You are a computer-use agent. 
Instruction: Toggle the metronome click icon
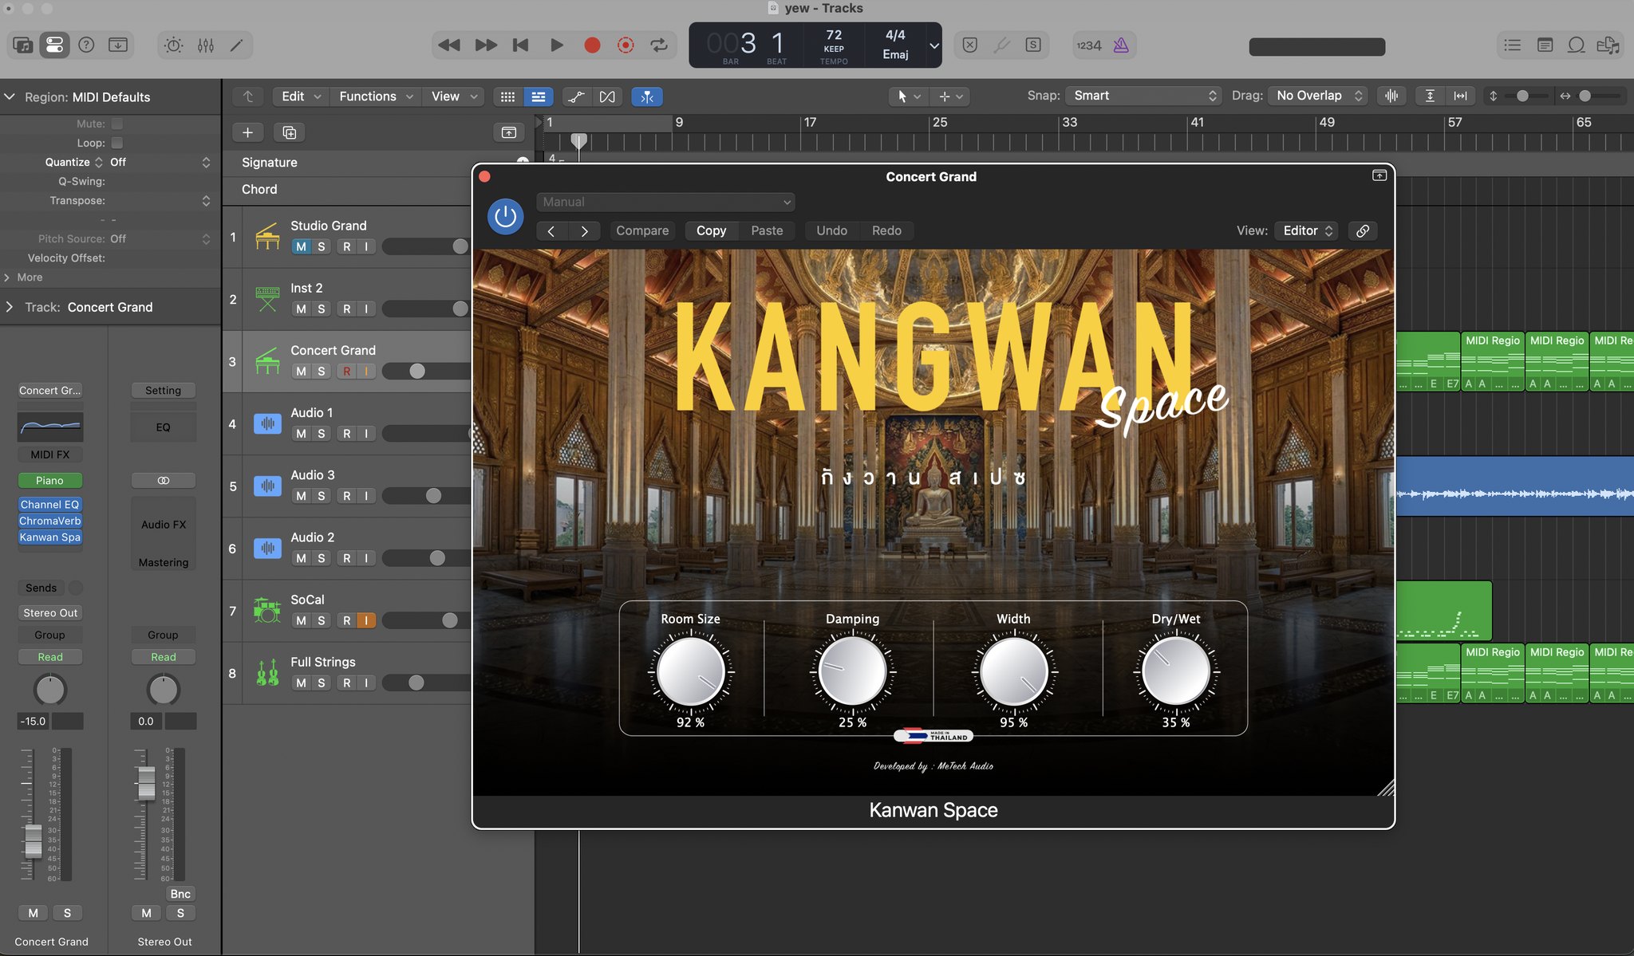tap(1121, 45)
